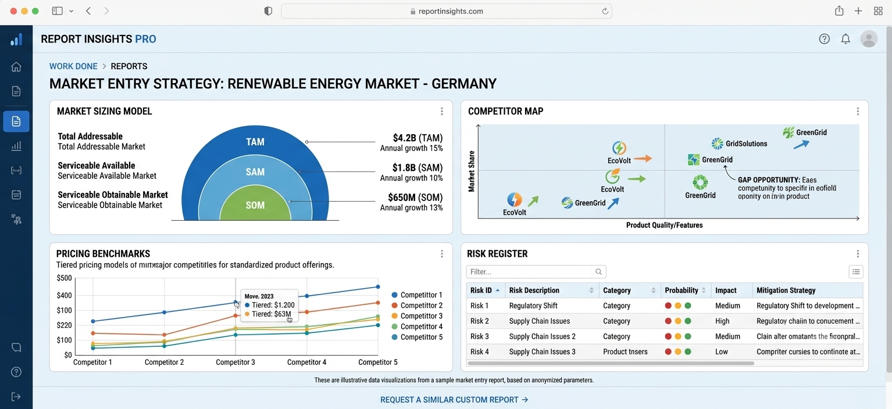The height and width of the screenshot is (409, 892).
Task: Select the highlighted Reports icon in sidebar
Action: coord(16,121)
